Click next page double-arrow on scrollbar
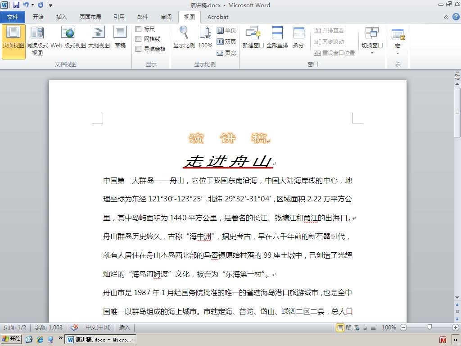 pos(457,319)
